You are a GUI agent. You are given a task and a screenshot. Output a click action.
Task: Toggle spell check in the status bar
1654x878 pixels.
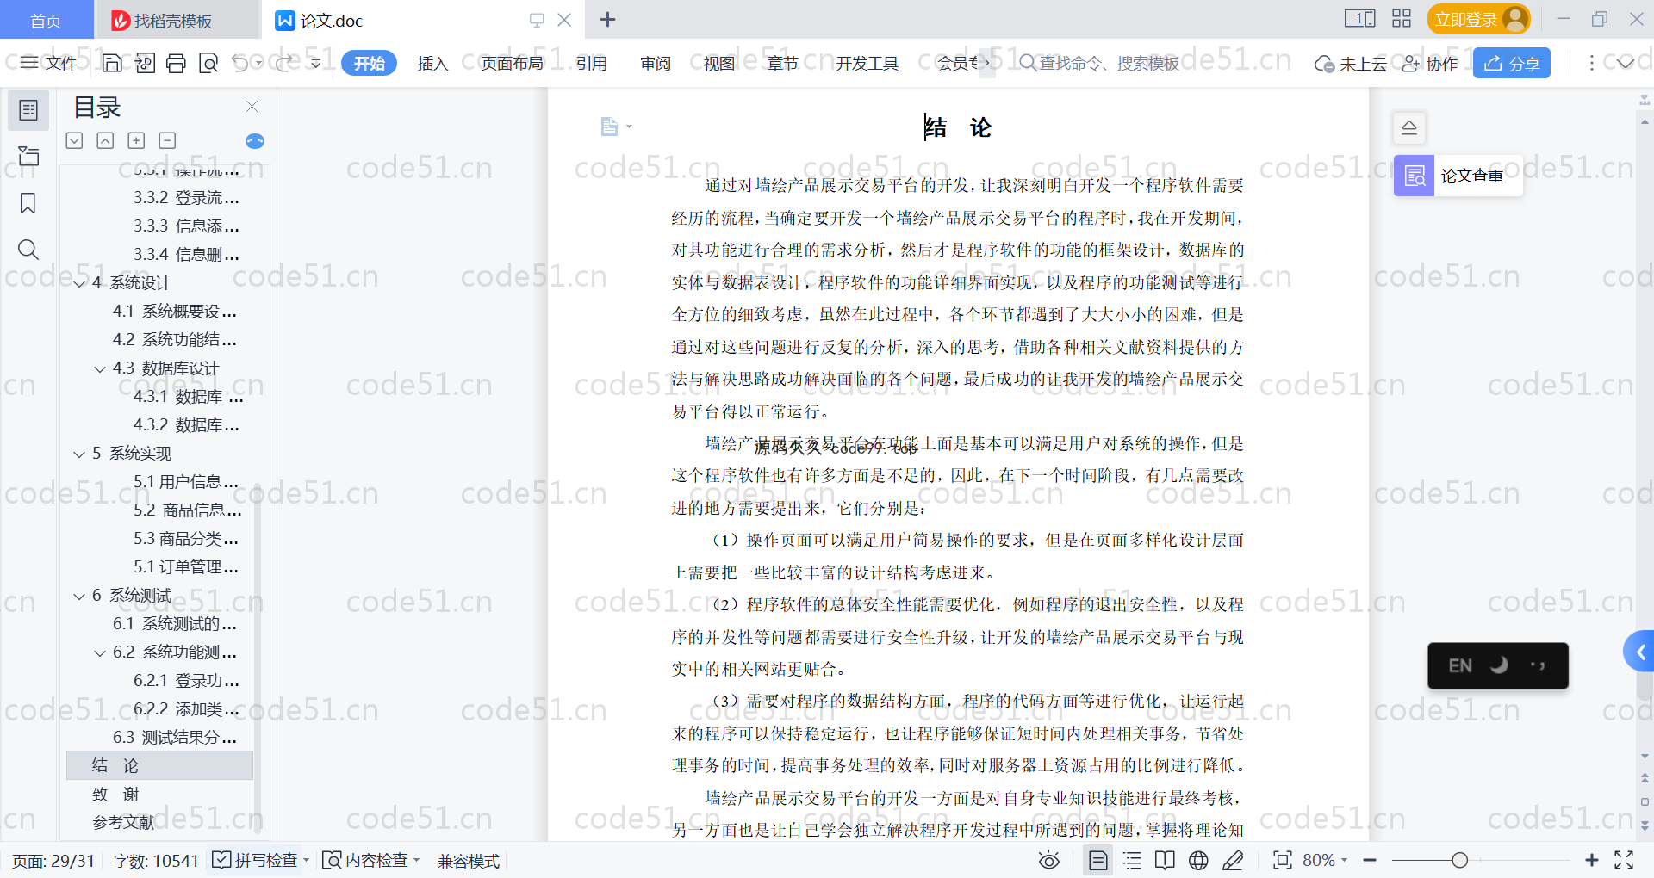[255, 860]
